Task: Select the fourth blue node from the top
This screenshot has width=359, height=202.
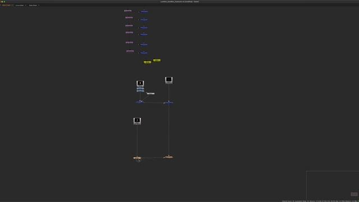Action: [144, 34]
